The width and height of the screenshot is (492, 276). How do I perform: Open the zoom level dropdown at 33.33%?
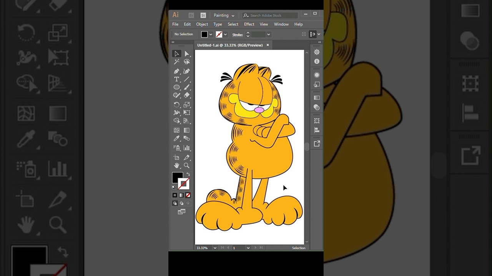pyautogui.click(x=215, y=248)
